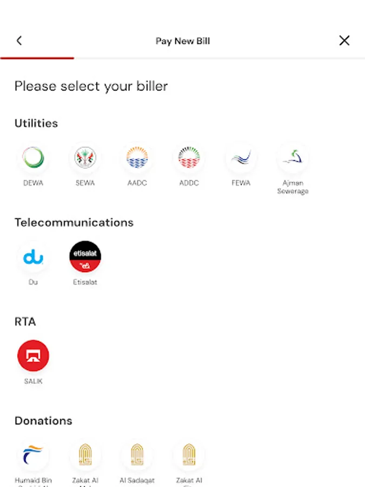Select the SEWA utility biller
Screen dimensions: 365x487
coord(85,159)
